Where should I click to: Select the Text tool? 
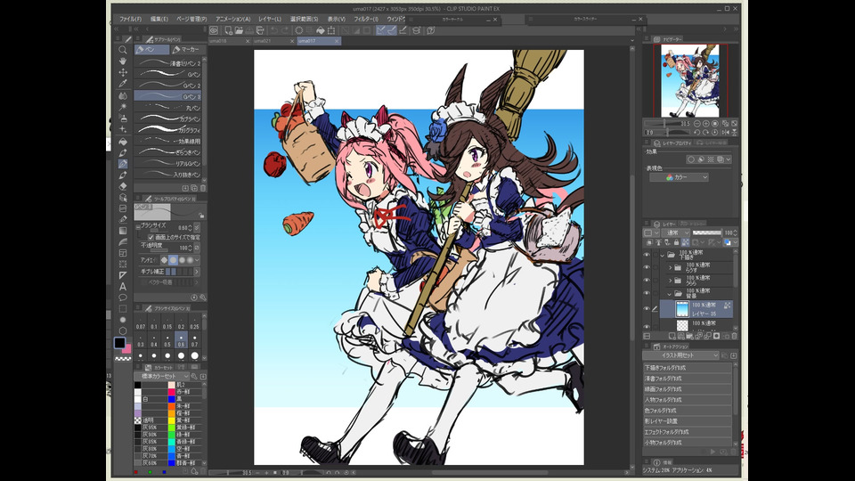123,286
